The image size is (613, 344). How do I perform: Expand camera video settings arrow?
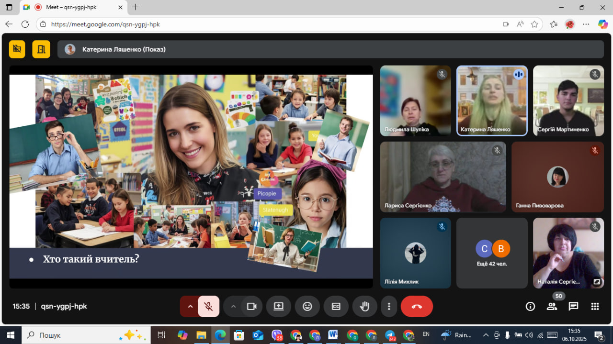pos(233,307)
